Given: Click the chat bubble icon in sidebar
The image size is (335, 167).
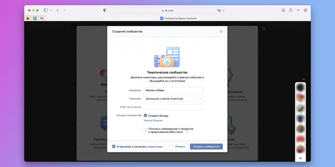Looking at the screenshot, I should (x=301, y=158).
